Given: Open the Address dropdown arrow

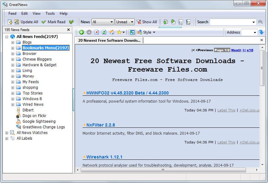Looking at the screenshot, I should tap(255, 32).
